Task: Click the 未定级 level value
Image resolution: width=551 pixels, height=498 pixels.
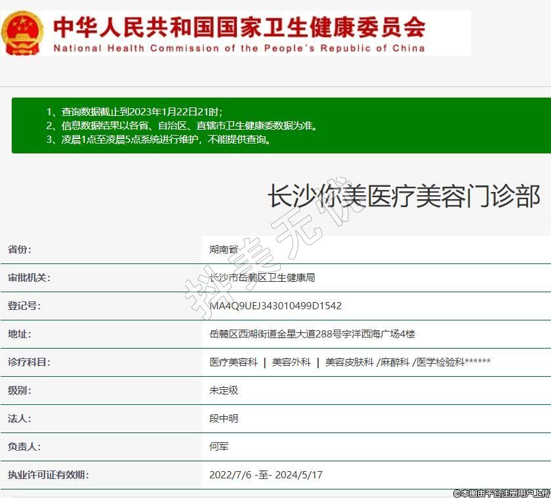Action: click(x=224, y=391)
